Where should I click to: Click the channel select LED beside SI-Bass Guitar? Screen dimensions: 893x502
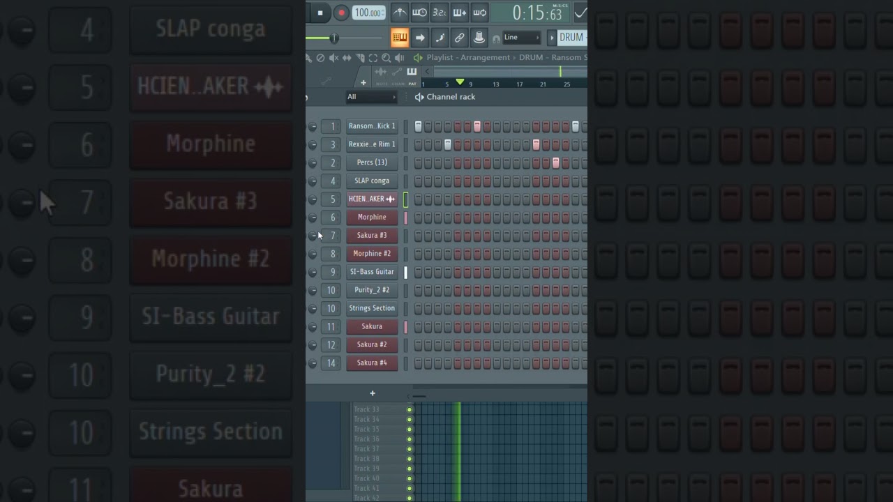click(x=406, y=272)
